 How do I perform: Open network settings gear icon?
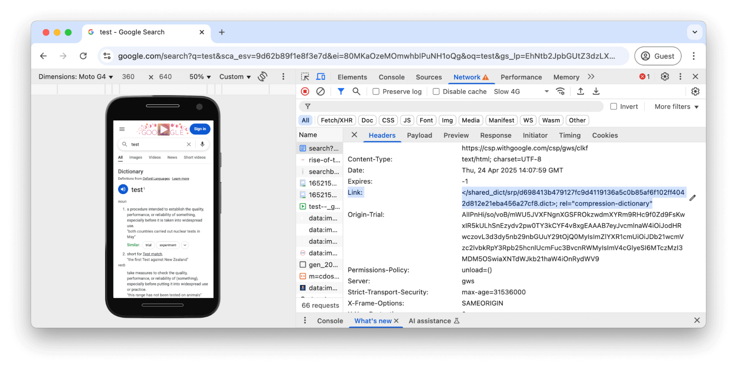point(695,91)
